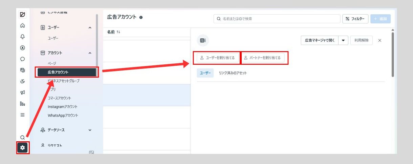
Task: Click the 名前またはIDで検索 search field
Action: coord(278,19)
